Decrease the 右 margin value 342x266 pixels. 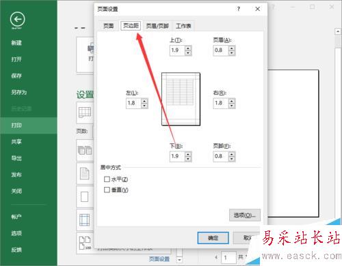pyautogui.click(x=232, y=106)
